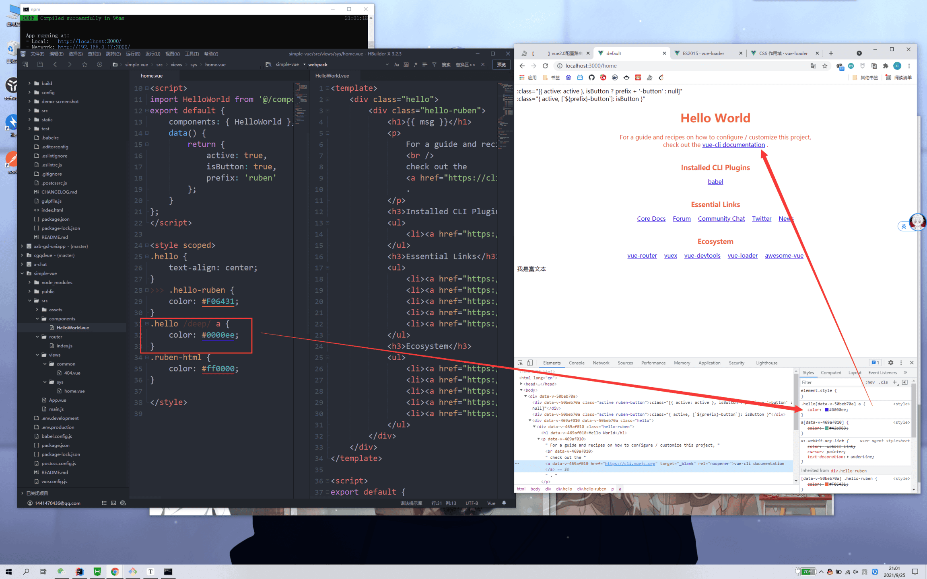Click the bookmark star icon in HBuilder toolbar
The height and width of the screenshot is (579, 927).
pos(84,64)
